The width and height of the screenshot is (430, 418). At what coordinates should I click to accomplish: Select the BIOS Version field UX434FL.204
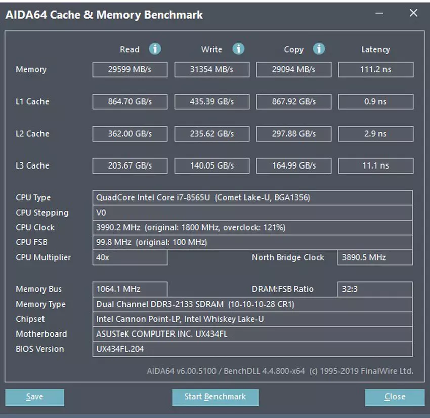click(x=252, y=349)
